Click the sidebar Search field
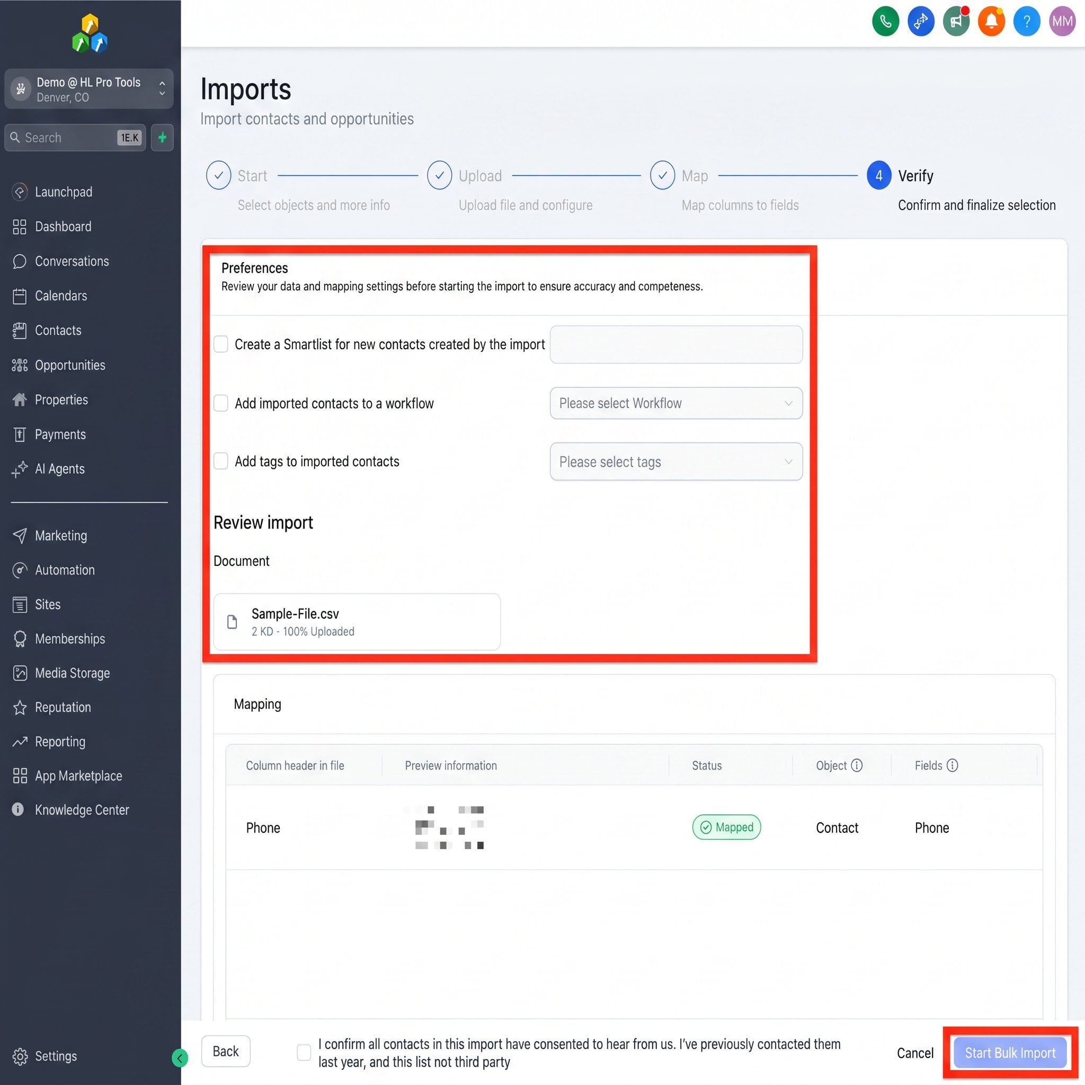The width and height of the screenshot is (1085, 1085). [x=75, y=138]
